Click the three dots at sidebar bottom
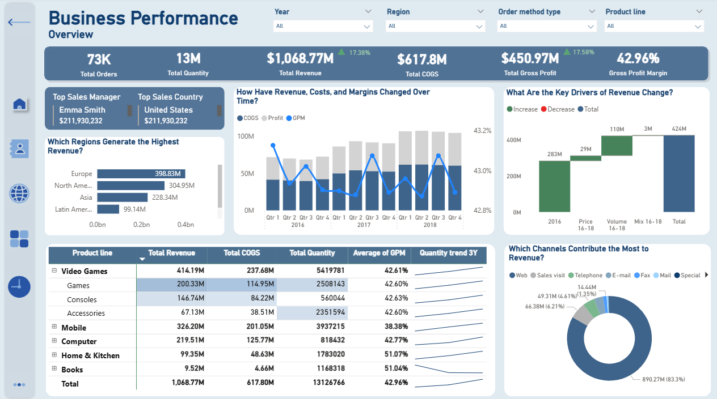717x399 pixels. 19,384
